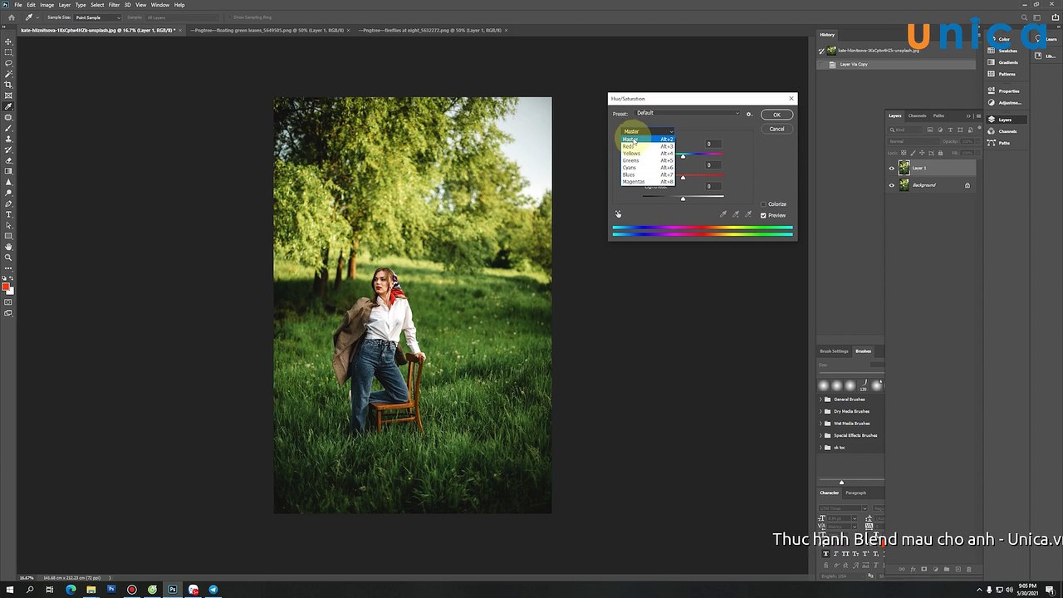Hide the Background layer visibility
Screen dimensions: 1063x598
pos(892,185)
